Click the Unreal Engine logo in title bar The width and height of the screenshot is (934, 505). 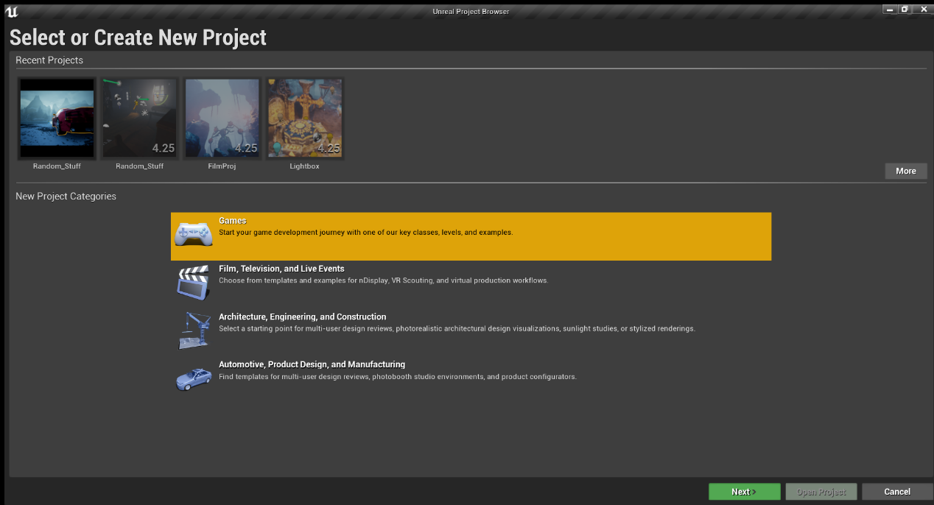click(x=11, y=11)
